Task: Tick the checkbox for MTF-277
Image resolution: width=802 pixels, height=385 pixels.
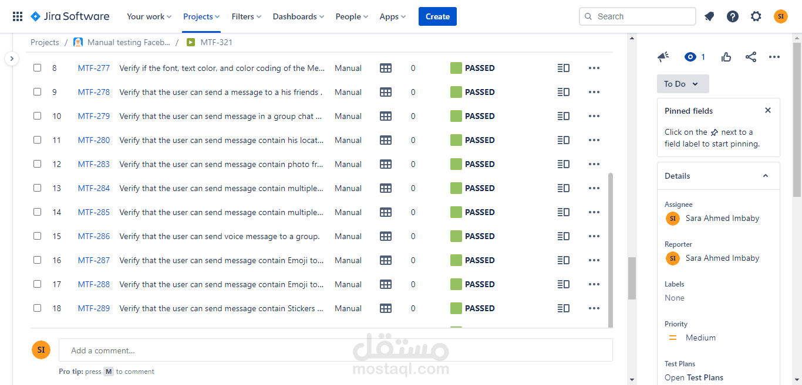Action: click(x=37, y=68)
